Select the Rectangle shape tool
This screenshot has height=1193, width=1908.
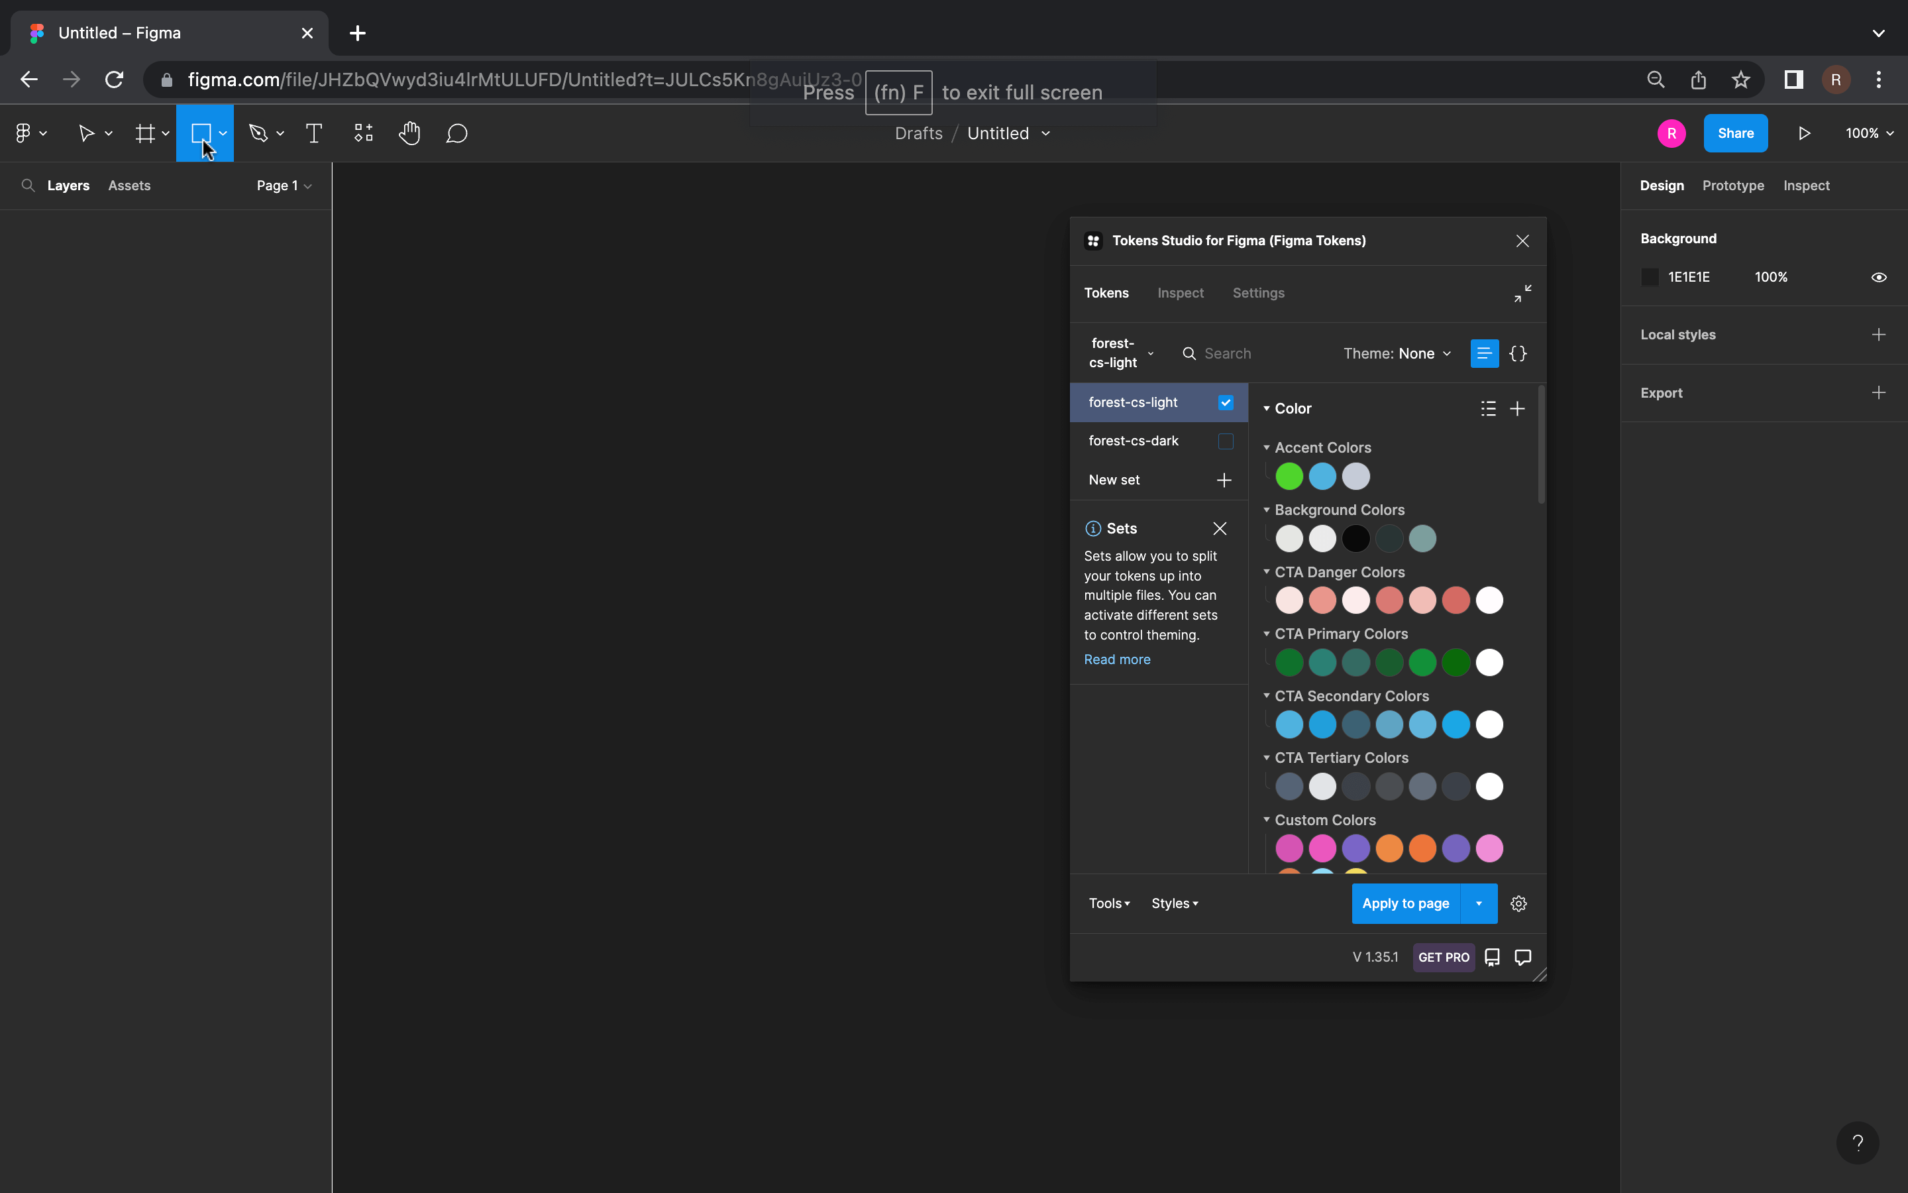tap(201, 133)
